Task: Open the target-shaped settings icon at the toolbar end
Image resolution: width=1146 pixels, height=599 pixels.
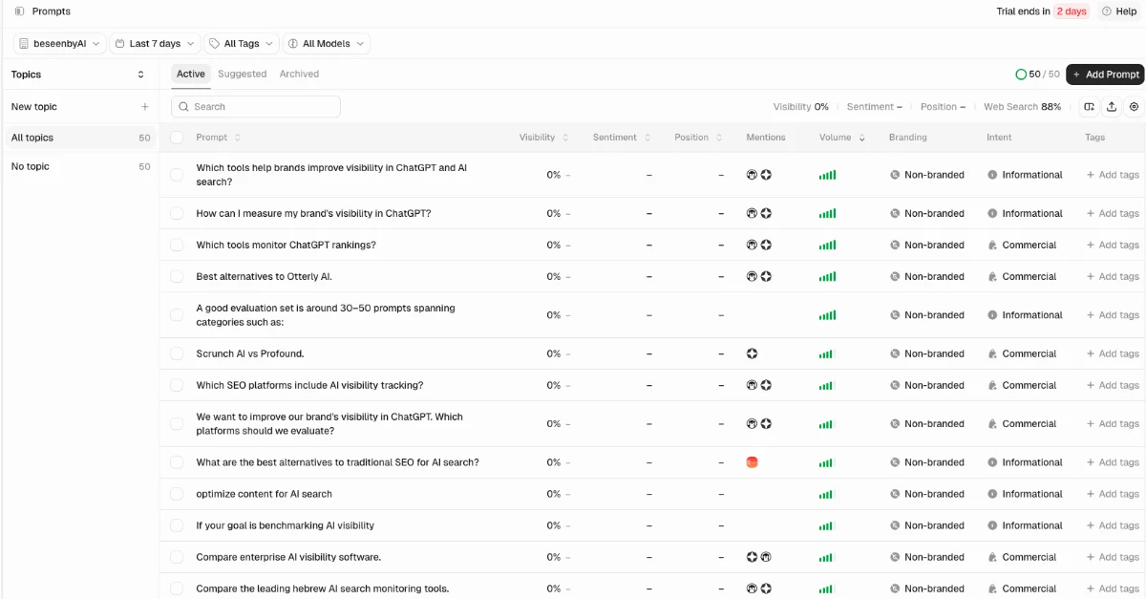Action: coord(1134,107)
